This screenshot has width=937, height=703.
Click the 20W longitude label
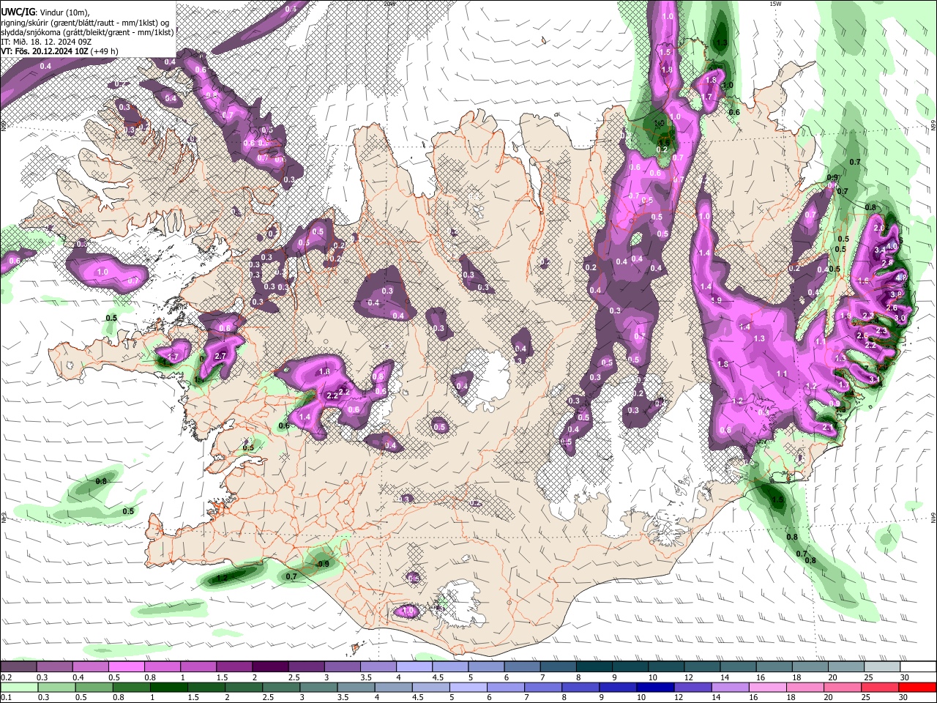(x=389, y=3)
